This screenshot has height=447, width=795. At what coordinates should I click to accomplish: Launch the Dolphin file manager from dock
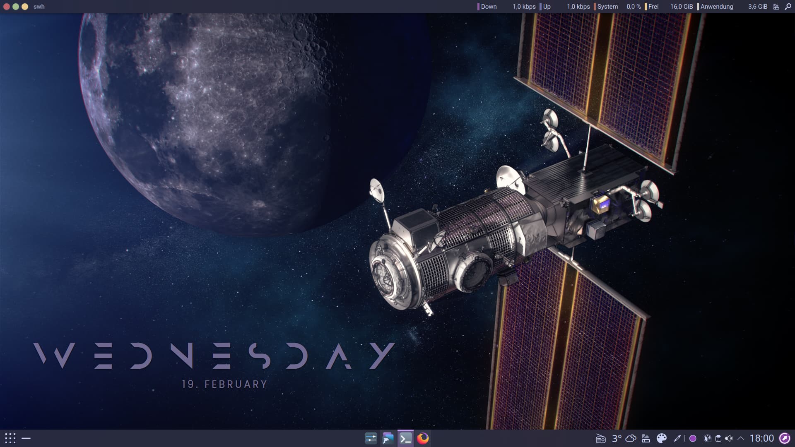pyautogui.click(x=388, y=438)
